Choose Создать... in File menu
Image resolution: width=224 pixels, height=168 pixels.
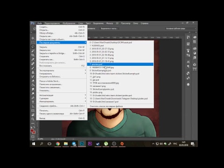[x=62, y=27]
